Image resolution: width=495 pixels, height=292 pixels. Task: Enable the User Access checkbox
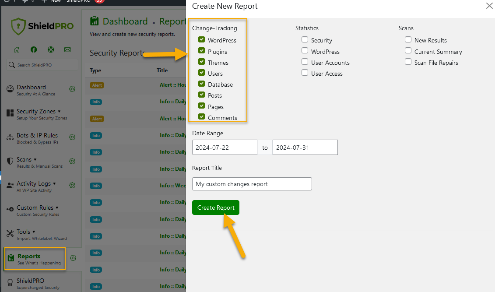coord(305,73)
